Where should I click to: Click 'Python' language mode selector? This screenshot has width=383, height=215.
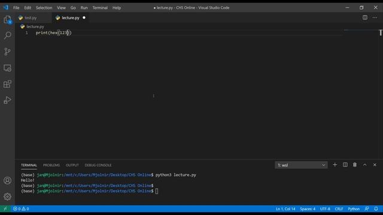[x=354, y=208]
